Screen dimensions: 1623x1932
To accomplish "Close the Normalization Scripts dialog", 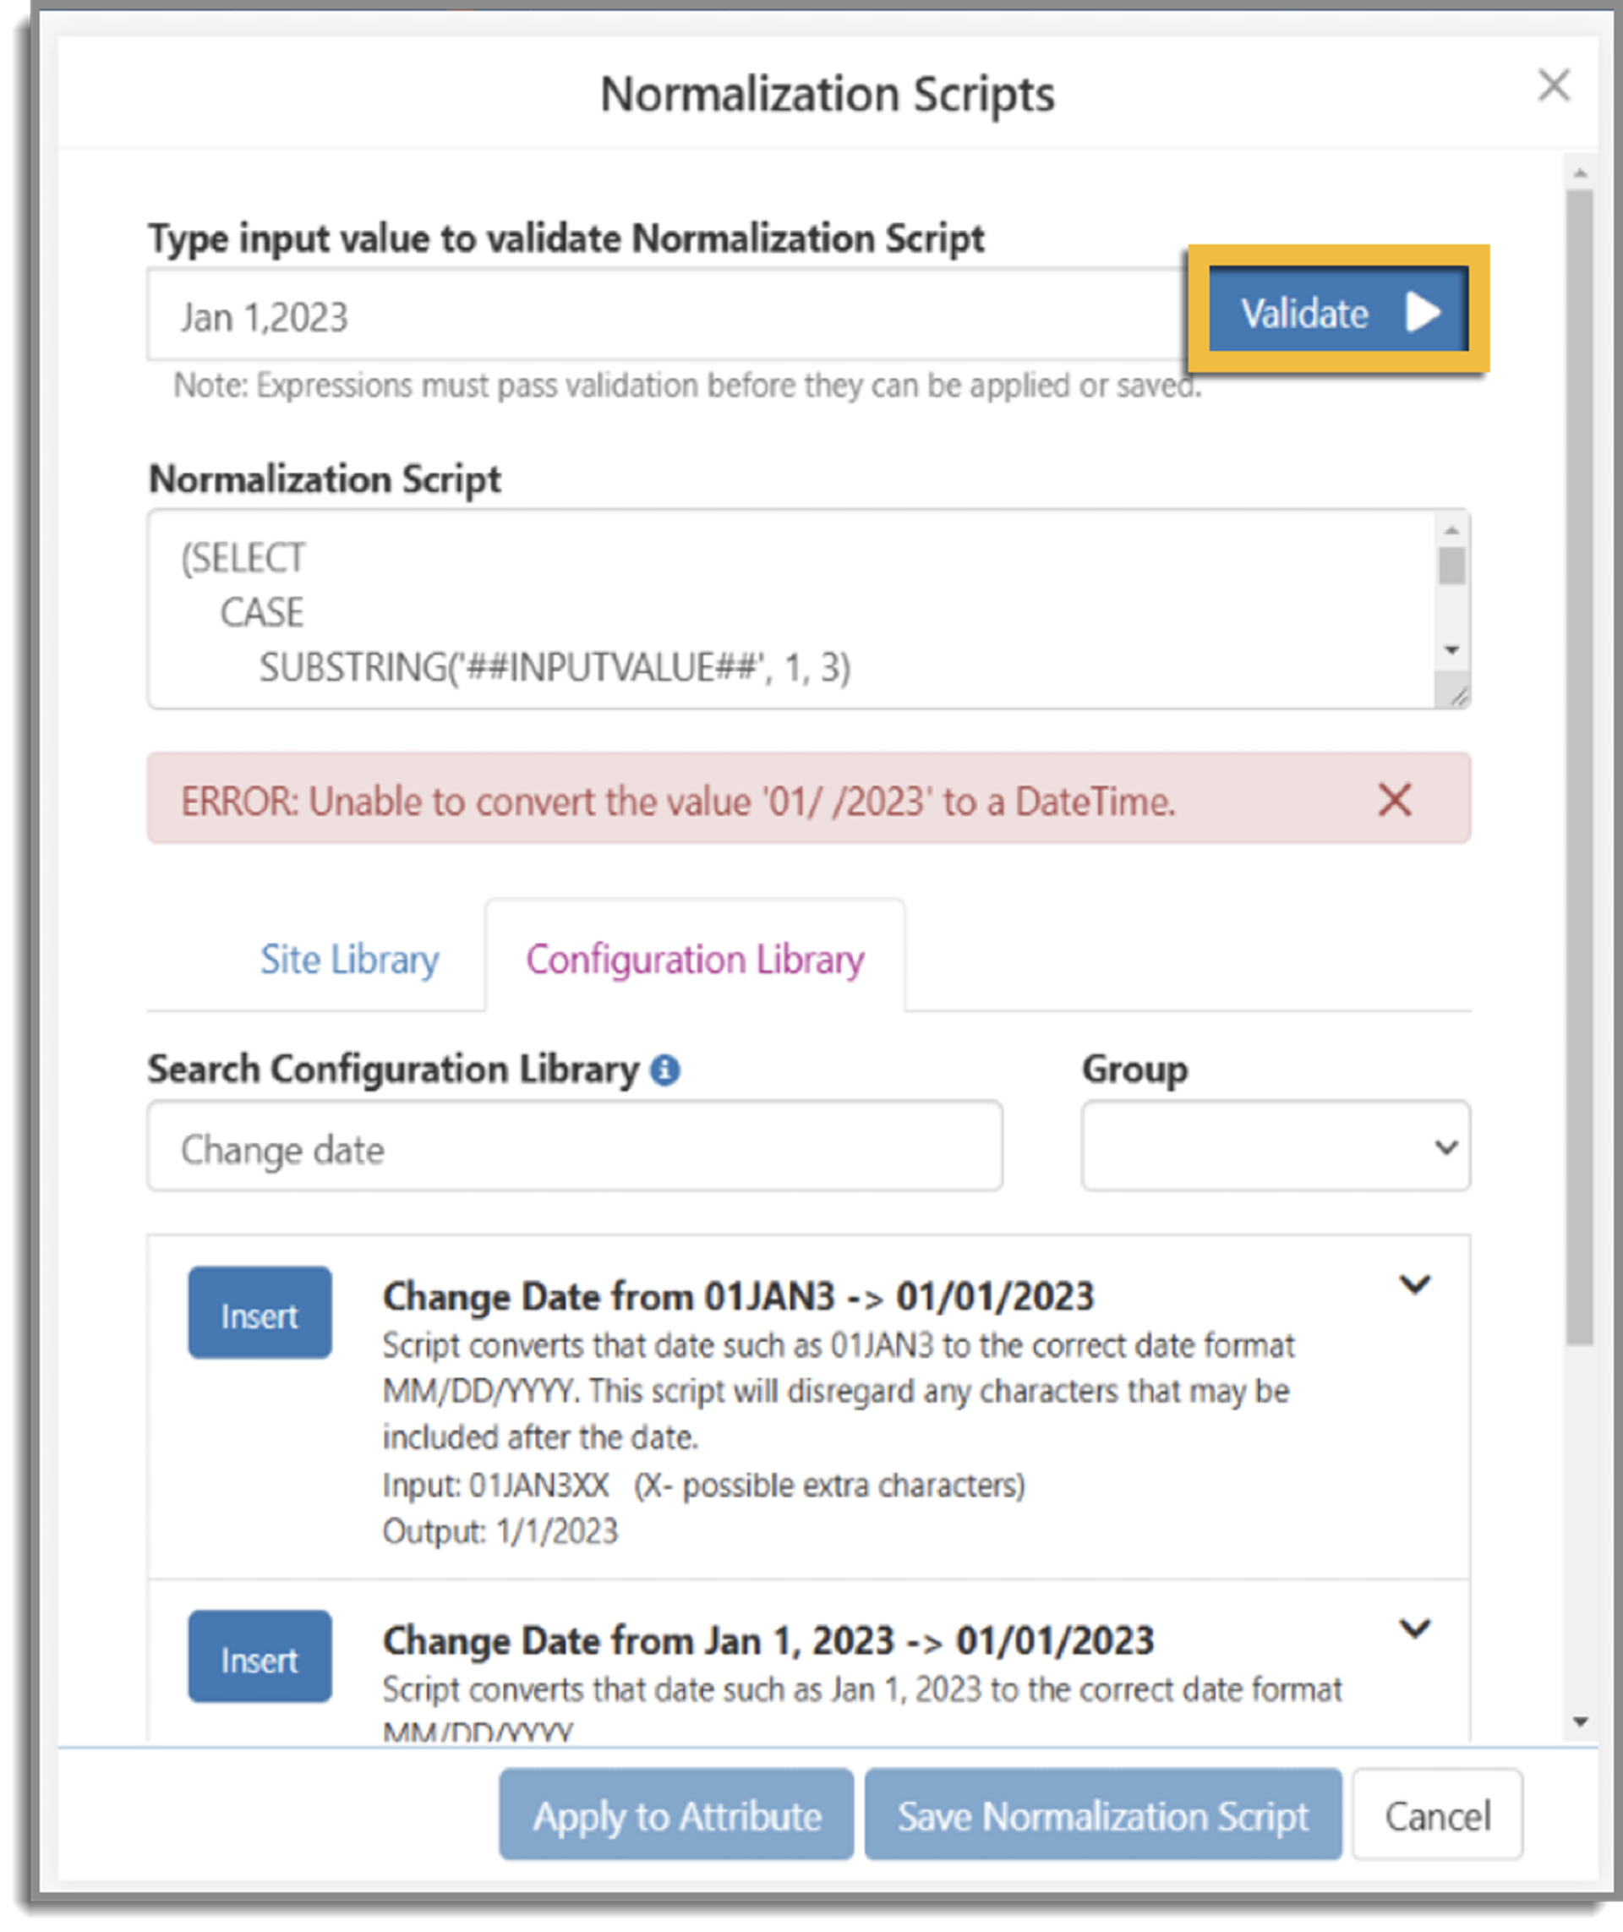I will [x=1554, y=85].
